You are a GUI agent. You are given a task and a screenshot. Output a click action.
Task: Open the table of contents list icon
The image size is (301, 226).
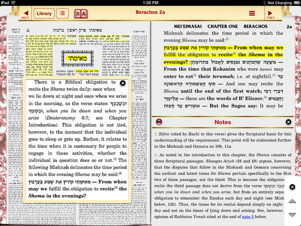pyautogui.click(x=63, y=14)
